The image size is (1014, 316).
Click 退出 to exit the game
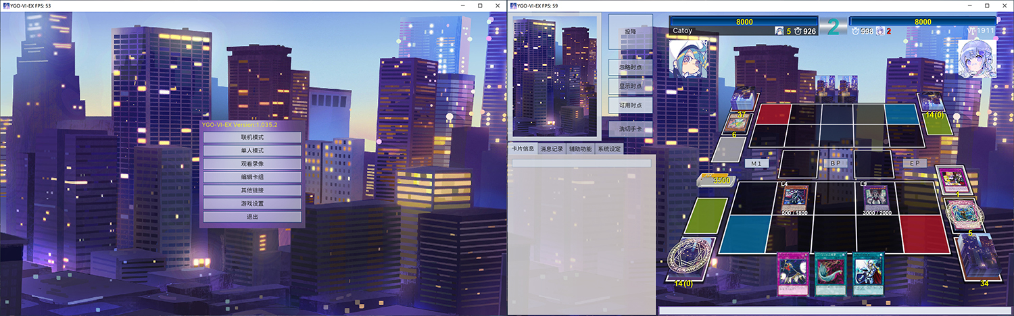pyautogui.click(x=252, y=217)
